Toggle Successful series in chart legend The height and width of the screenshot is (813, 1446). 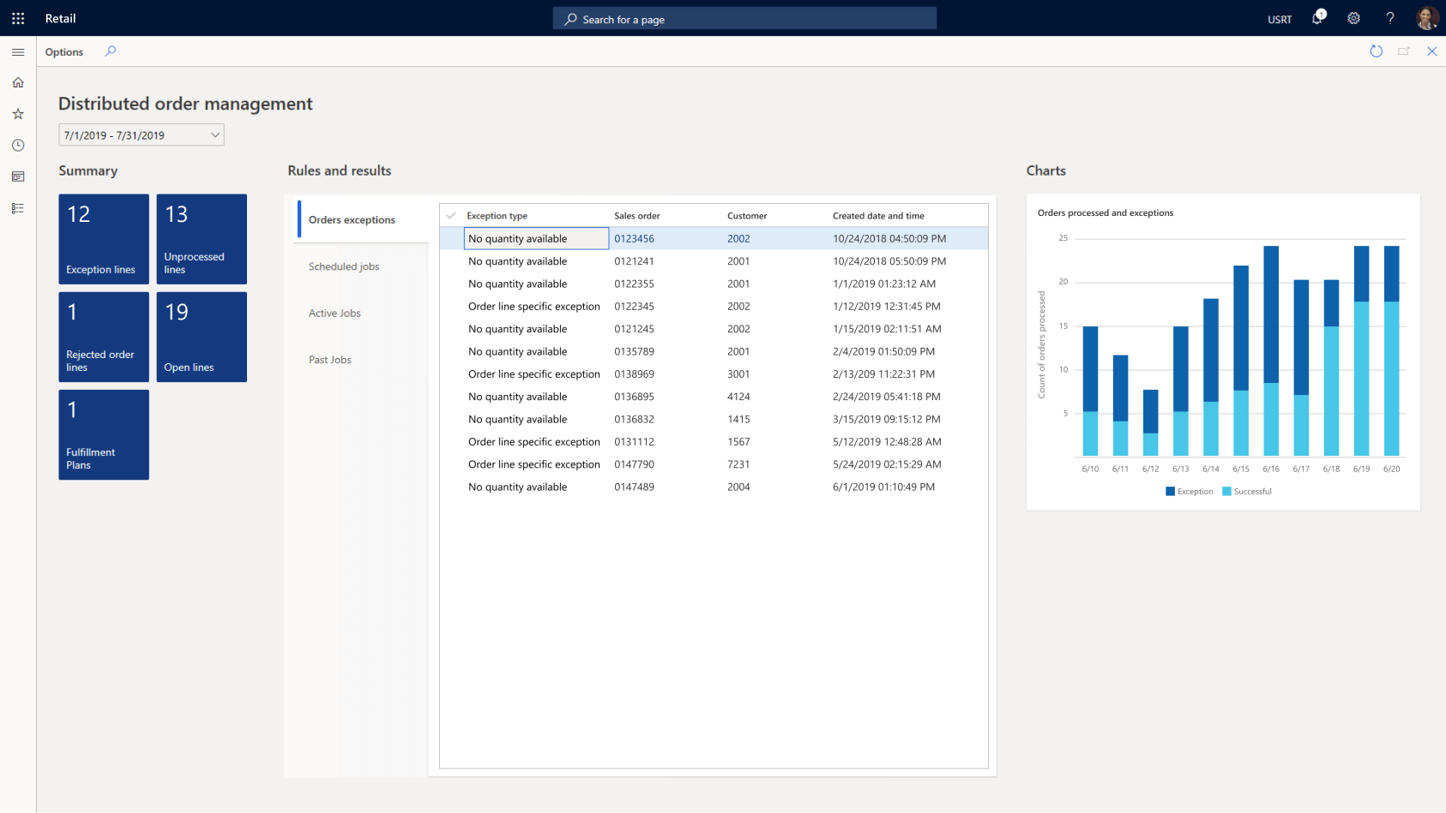[1246, 492]
